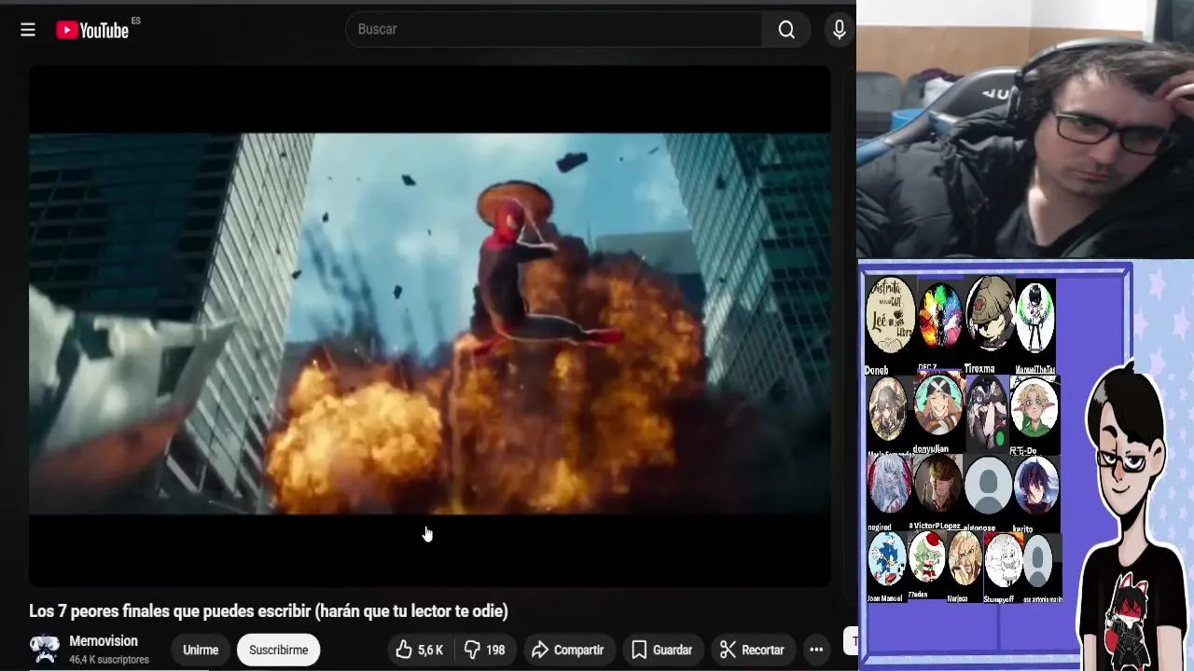Select the karito dark-haired anime avatar
The width and height of the screenshot is (1194, 671).
[x=1036, y=486]
